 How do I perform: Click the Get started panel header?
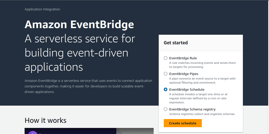[x=176, y=43]
